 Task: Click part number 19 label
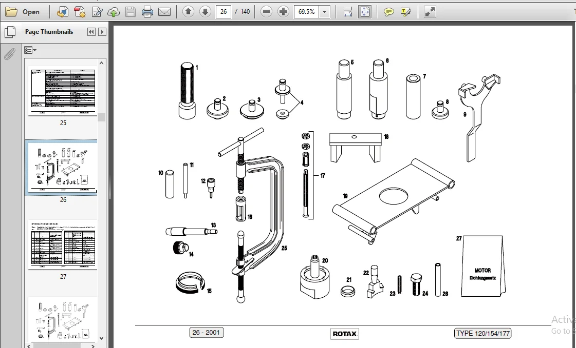(x=345, y=196)
